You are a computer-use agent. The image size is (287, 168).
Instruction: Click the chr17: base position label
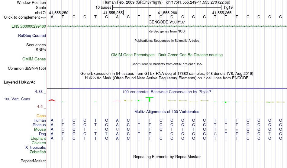click(x=40, y=13)
